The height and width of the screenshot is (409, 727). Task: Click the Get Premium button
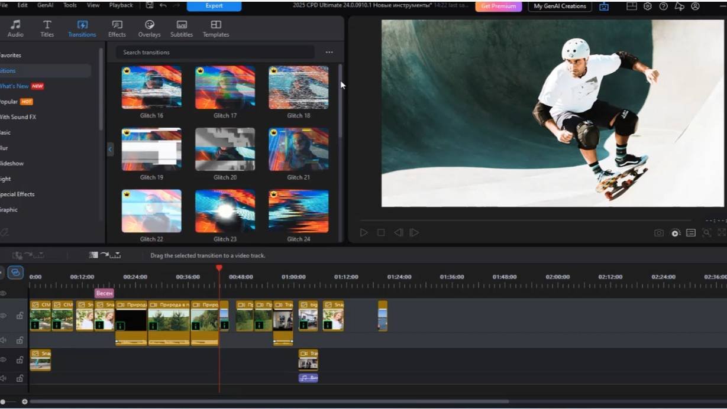click(498, 6)
